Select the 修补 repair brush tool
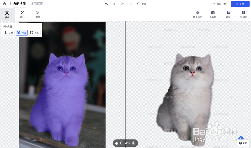This screenshot has width=251, height=148. pyautogui.click(x=22, y=15)
